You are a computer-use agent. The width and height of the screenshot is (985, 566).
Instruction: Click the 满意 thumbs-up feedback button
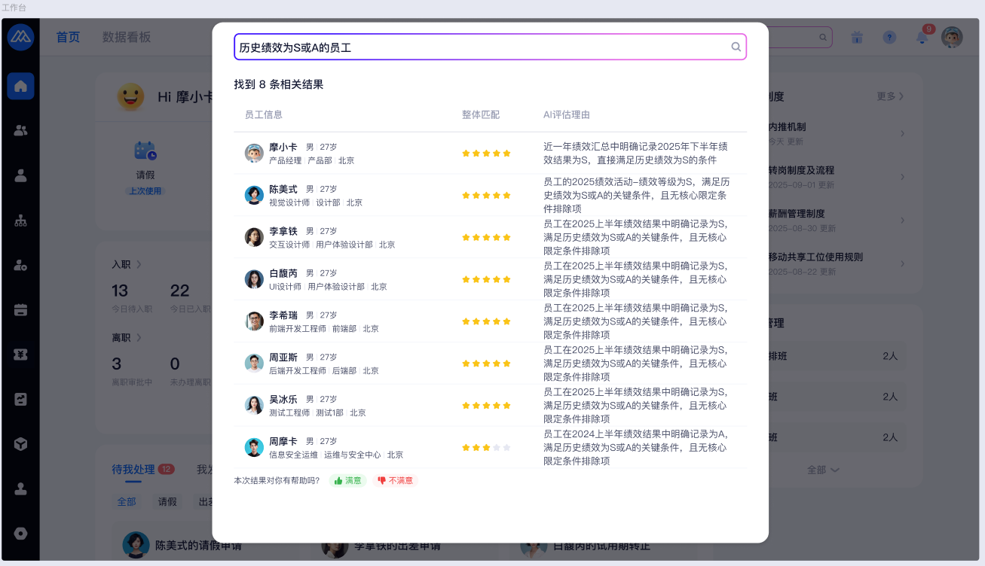click(x=347, y=480)
